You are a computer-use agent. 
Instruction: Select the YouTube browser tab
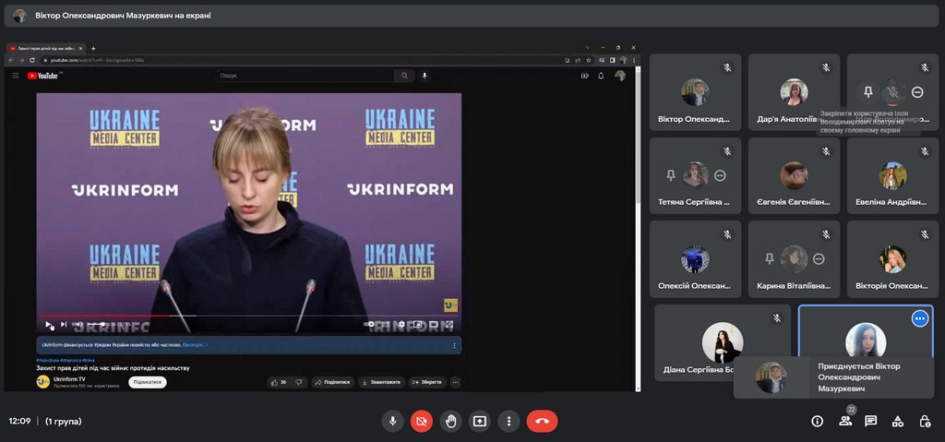pyautogui.click(x=46, y=48)
